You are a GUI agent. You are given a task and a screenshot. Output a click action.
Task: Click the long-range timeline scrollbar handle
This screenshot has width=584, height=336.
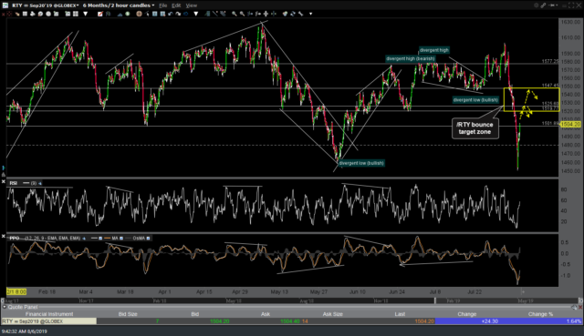435,300
